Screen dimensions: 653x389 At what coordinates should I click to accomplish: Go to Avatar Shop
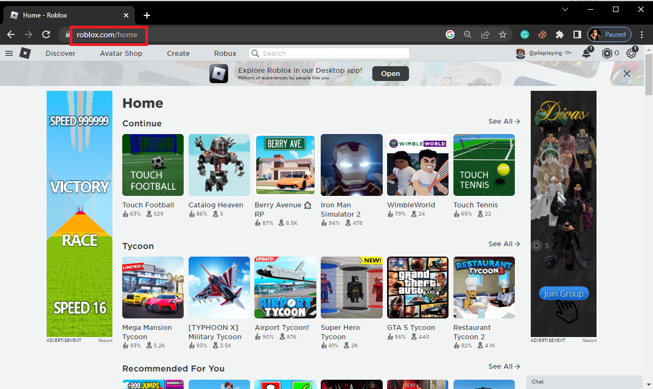coord(121,54)
